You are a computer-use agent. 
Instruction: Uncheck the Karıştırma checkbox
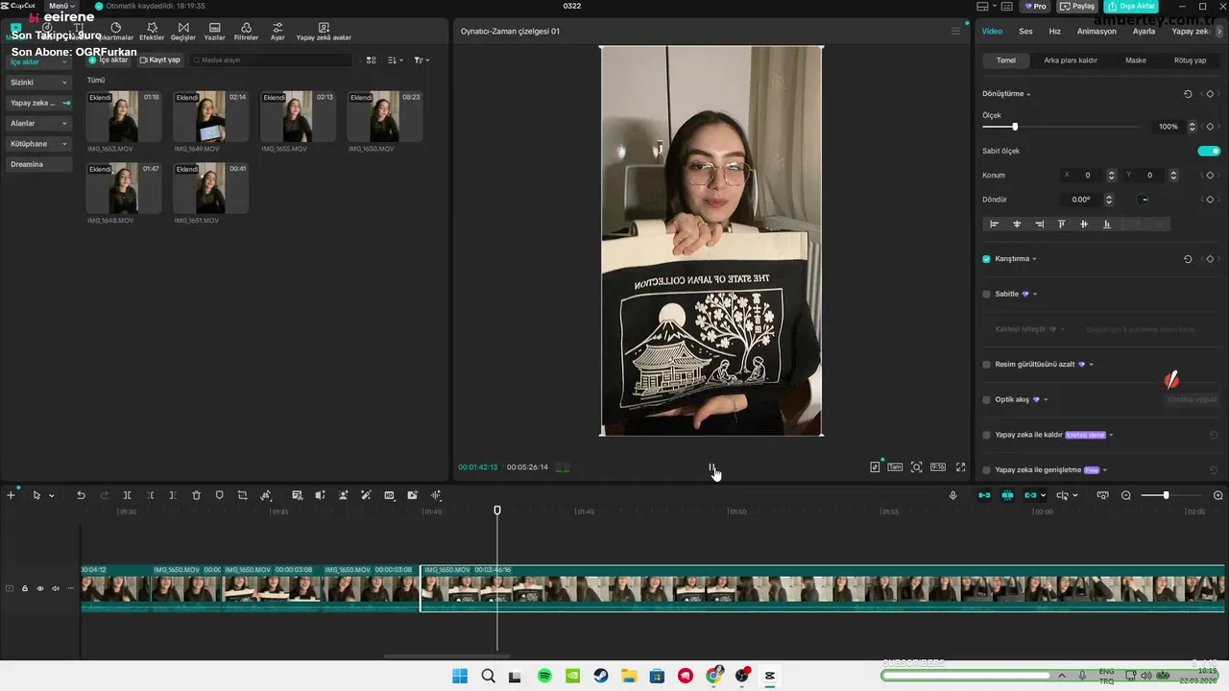[x=986, y=259]
